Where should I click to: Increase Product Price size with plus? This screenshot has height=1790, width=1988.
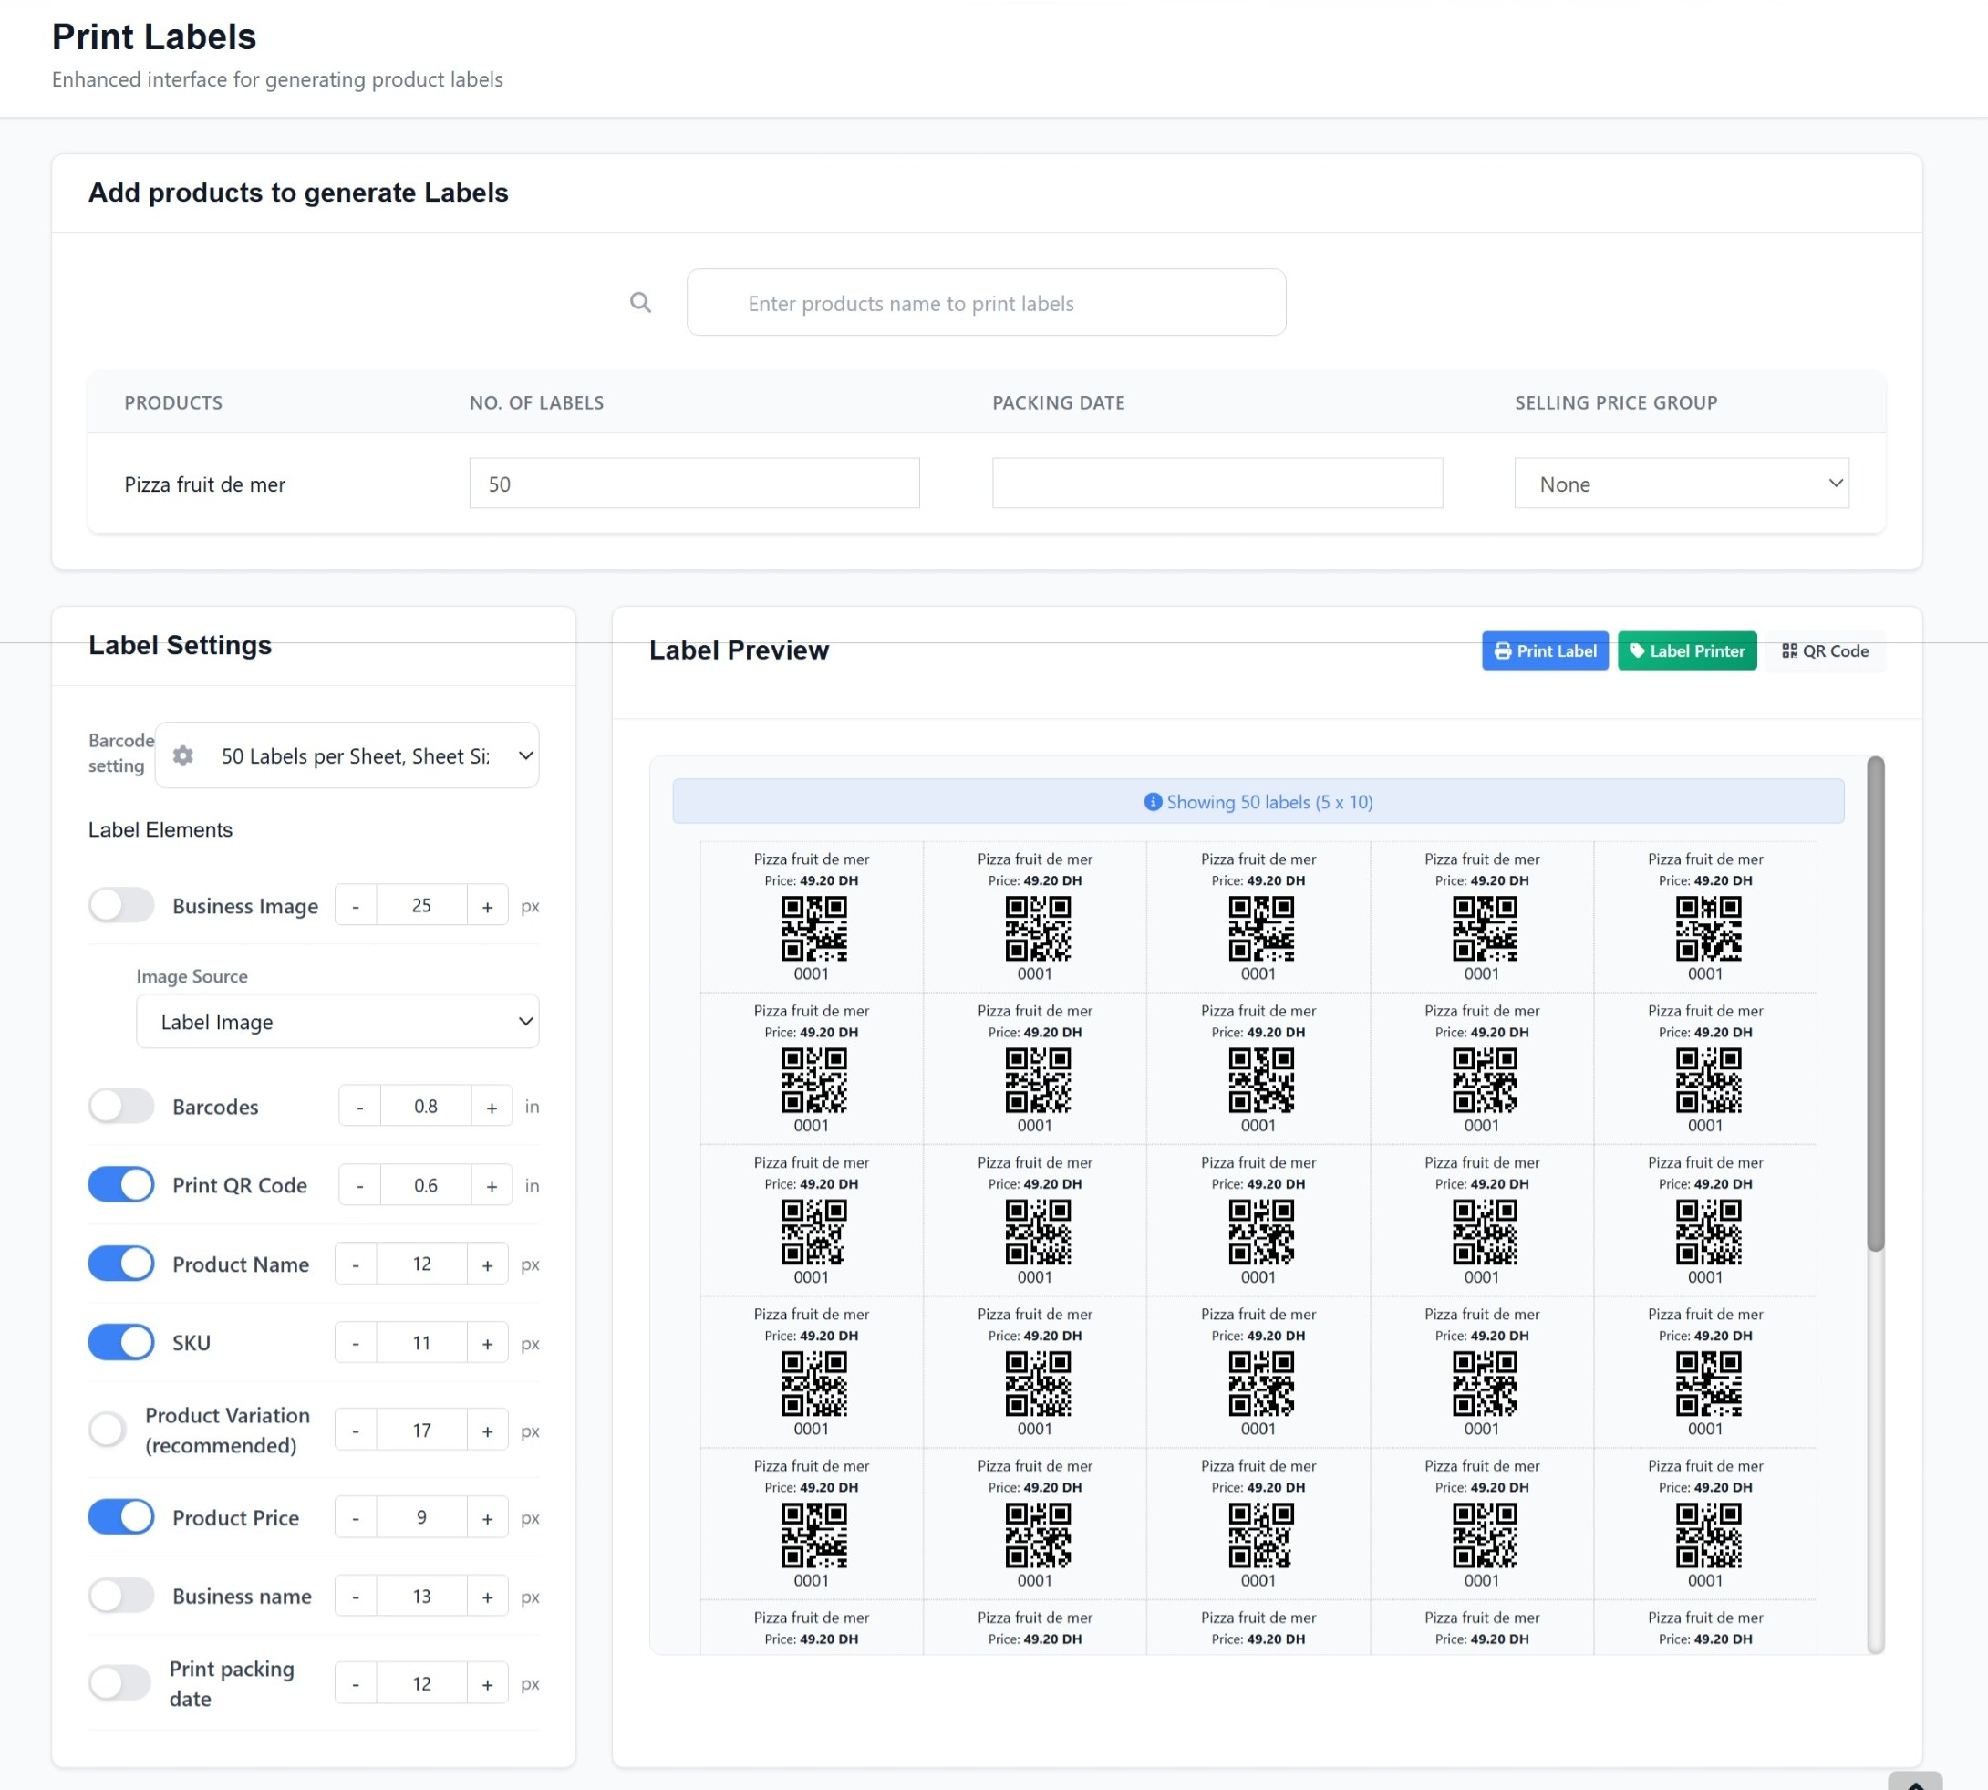coord(488,1517)
